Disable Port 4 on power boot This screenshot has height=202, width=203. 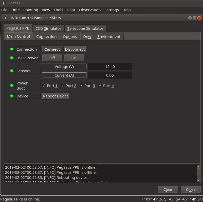pos(100,86)
